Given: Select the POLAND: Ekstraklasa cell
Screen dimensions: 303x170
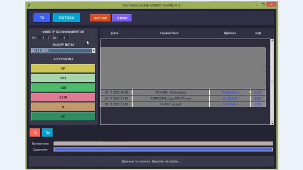Looking at the screenshot, I should click(171, 93).
